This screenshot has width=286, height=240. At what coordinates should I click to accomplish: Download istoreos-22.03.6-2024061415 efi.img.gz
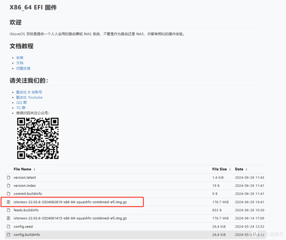tap(70, 218)
